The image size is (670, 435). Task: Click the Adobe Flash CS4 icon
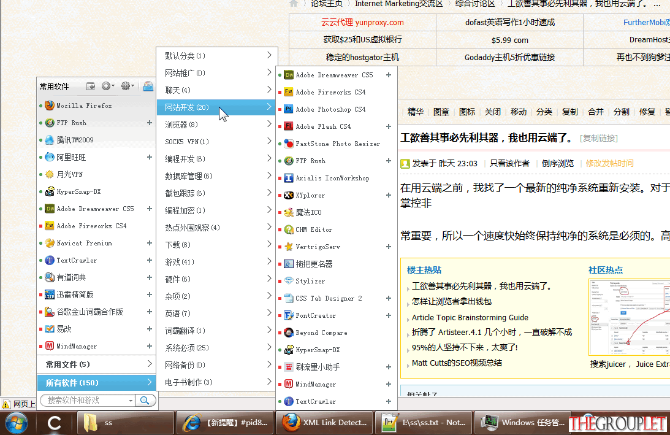(x=289, y=126)
